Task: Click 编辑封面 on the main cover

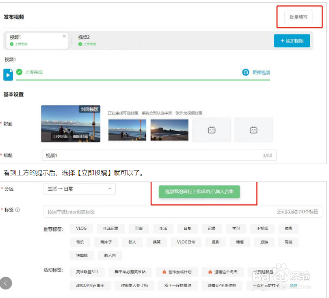Action: (x=80, y=136)
